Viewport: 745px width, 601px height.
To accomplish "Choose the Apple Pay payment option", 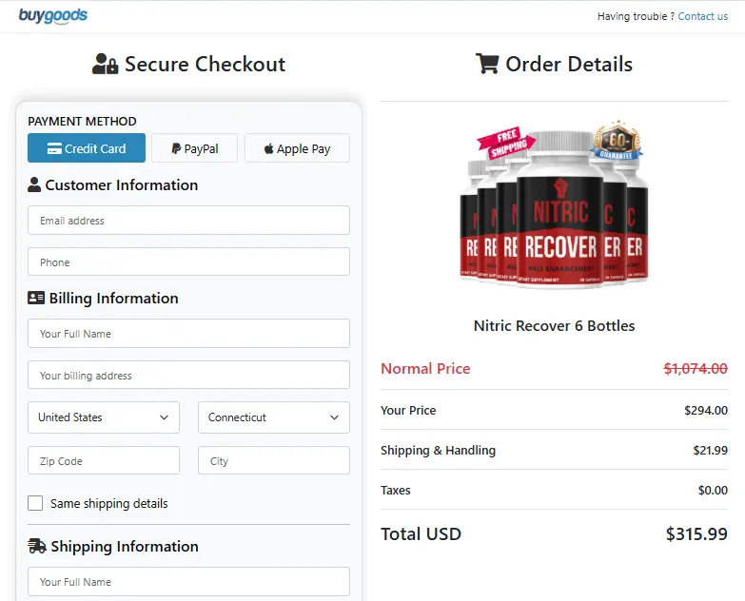I will coord(297,148).
